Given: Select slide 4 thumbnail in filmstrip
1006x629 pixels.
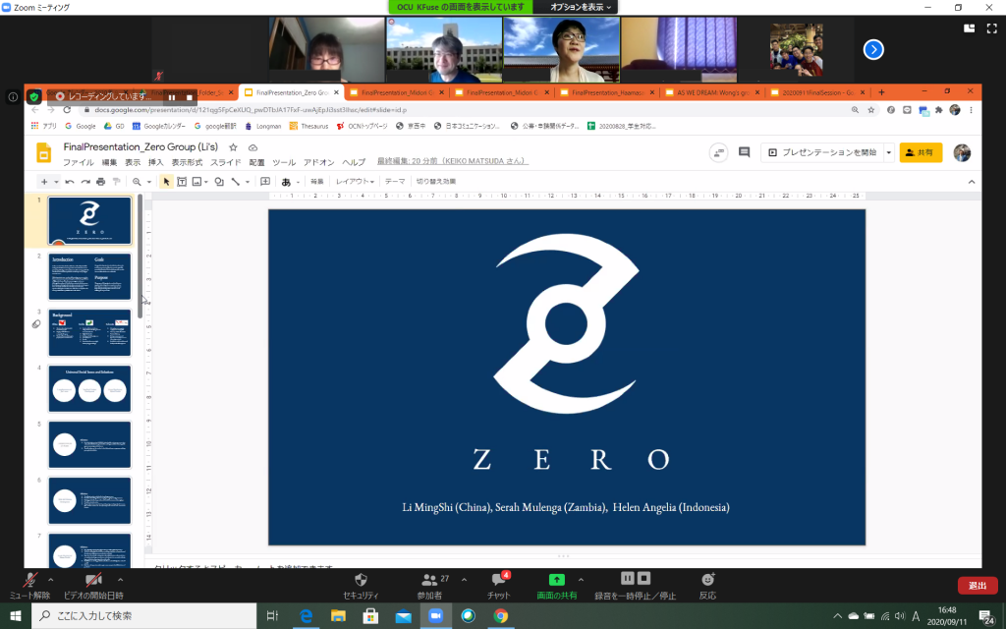Looking at the screenshot, I should [x=89, y=388].
